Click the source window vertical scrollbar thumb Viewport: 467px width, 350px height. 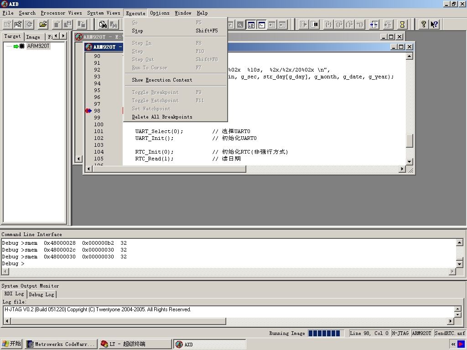(x=410, y=140)
